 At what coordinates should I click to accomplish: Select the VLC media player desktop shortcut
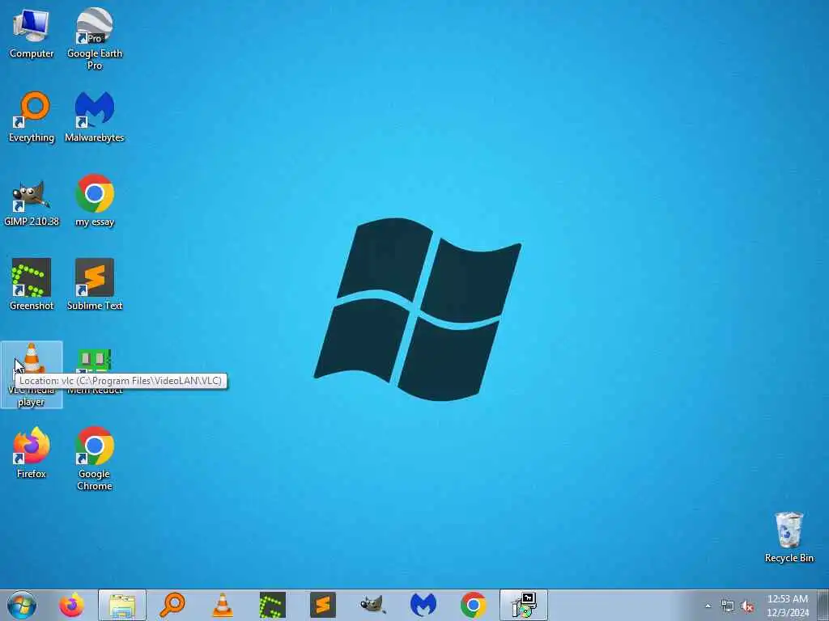point(32,375)
